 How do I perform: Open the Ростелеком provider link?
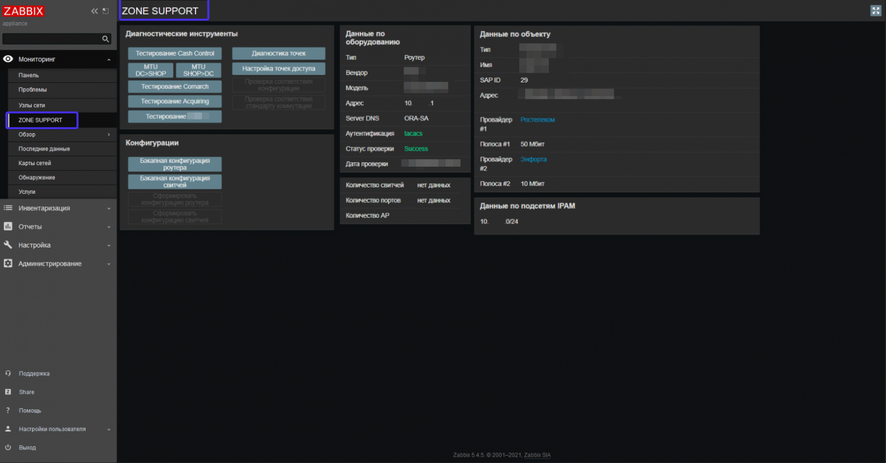tap(537, 120)
